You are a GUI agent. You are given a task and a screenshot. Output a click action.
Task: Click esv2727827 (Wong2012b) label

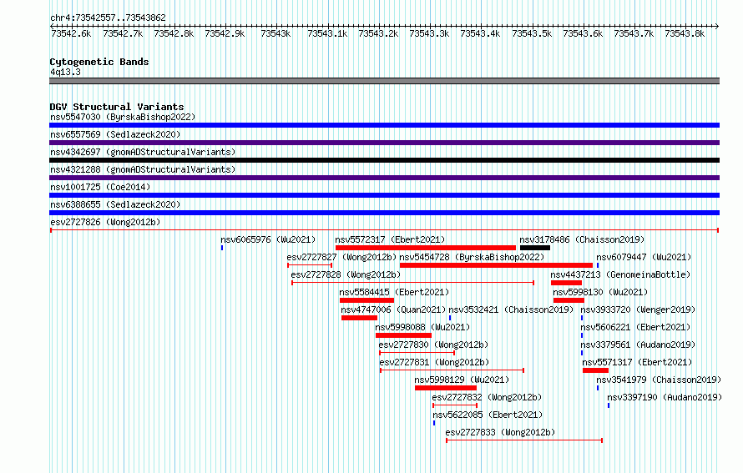341,257
